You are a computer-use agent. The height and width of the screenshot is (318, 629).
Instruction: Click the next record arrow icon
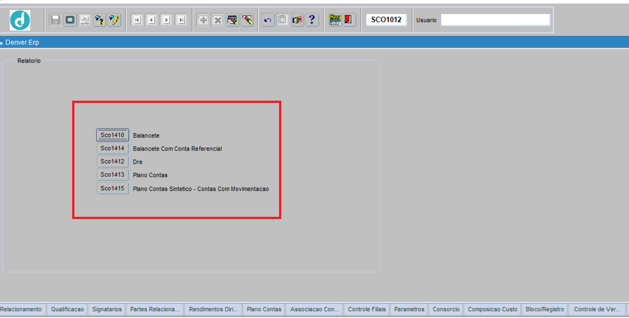(x=166, y=20)
